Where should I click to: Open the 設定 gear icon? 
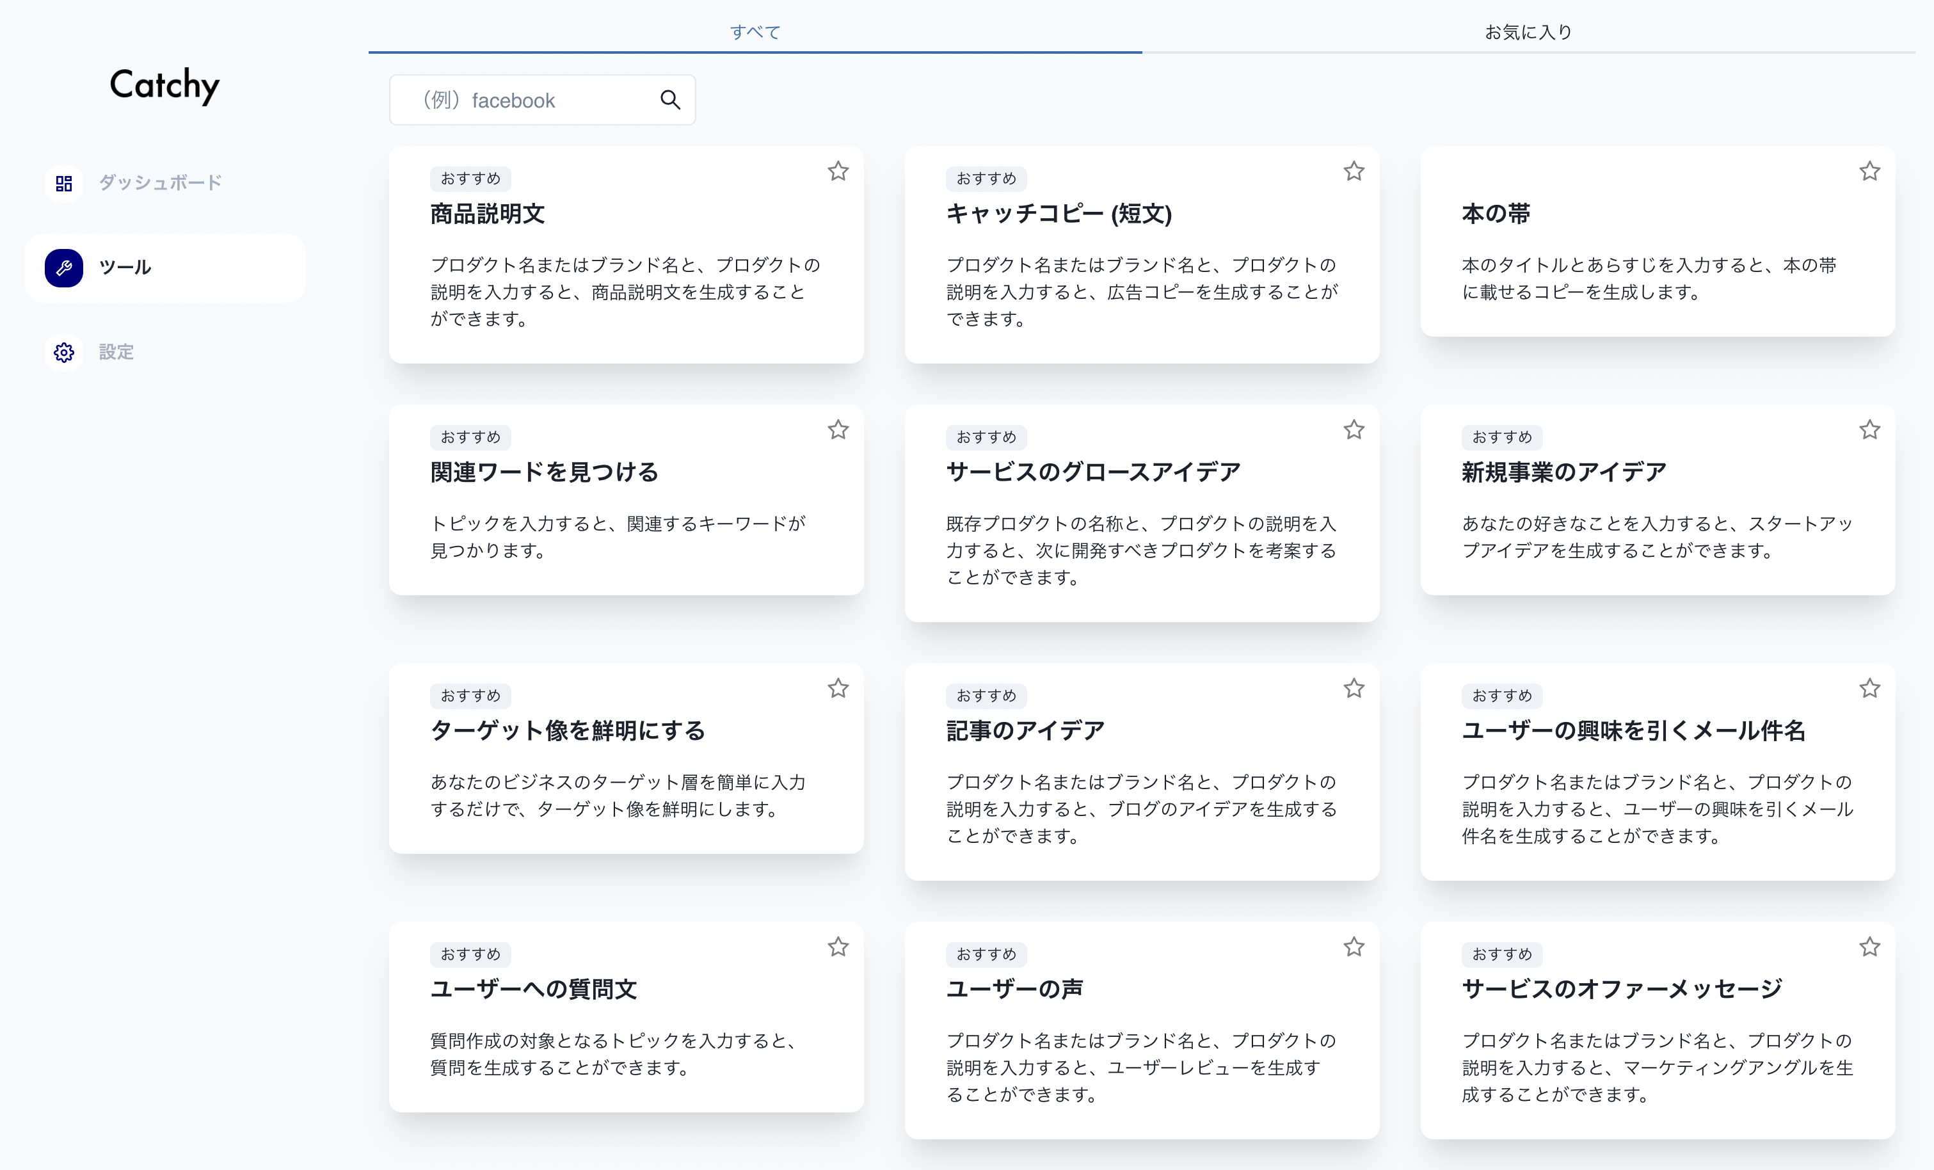tap(63, 353)
